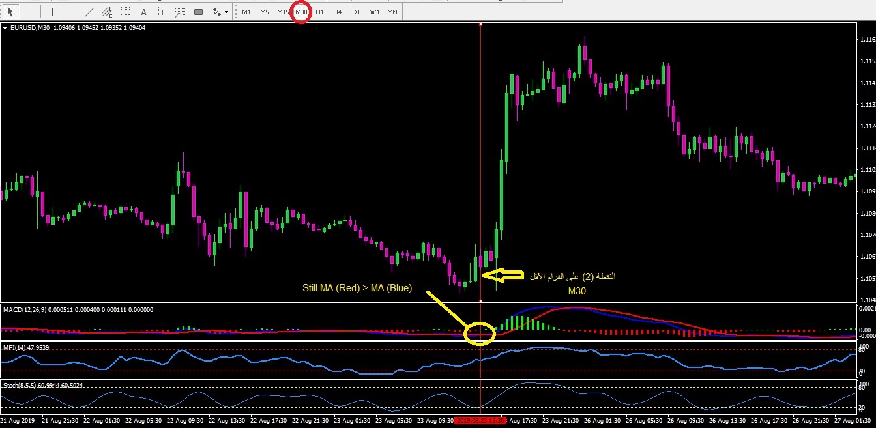
Task: Switch to M1 timeframe
Action: tap(246, 12)
